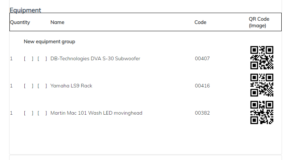
Task: Tick second checkbox for DB-Technologies Subwoofer row
Action: pyautogui.click(x=42, y=59)
